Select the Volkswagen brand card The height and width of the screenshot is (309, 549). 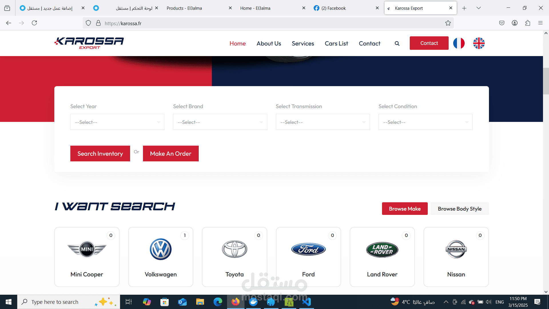(x=161, y=257)
